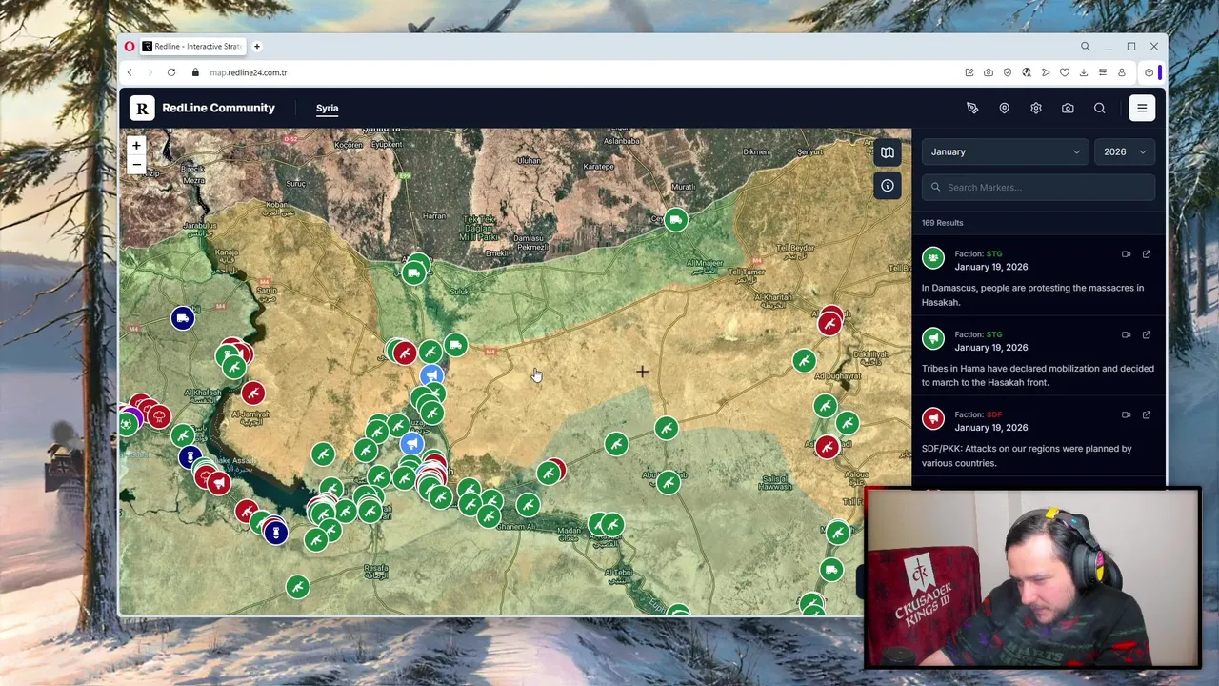Open Opera tab search magnifier
This screenshot has height=686, width=1219.
click(1085, 46)
